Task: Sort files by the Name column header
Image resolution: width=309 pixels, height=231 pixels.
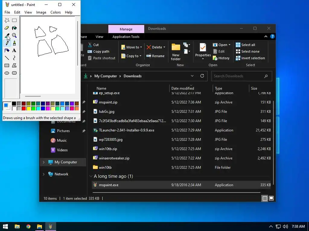Action: [x=101, y=88]
